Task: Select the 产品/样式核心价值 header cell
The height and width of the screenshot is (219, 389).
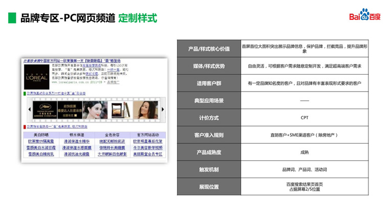Action: 209,49
